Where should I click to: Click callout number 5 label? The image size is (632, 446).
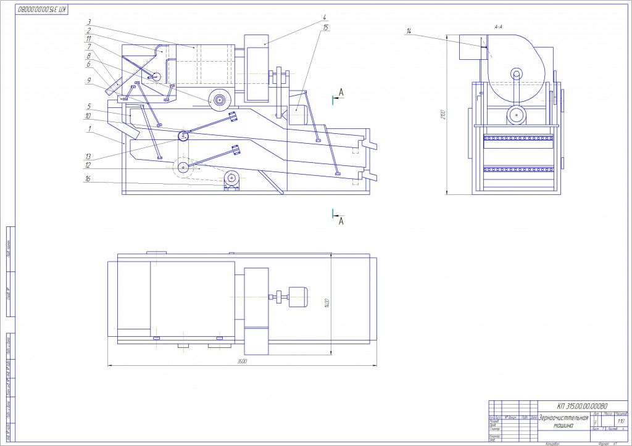click(89, 107)
